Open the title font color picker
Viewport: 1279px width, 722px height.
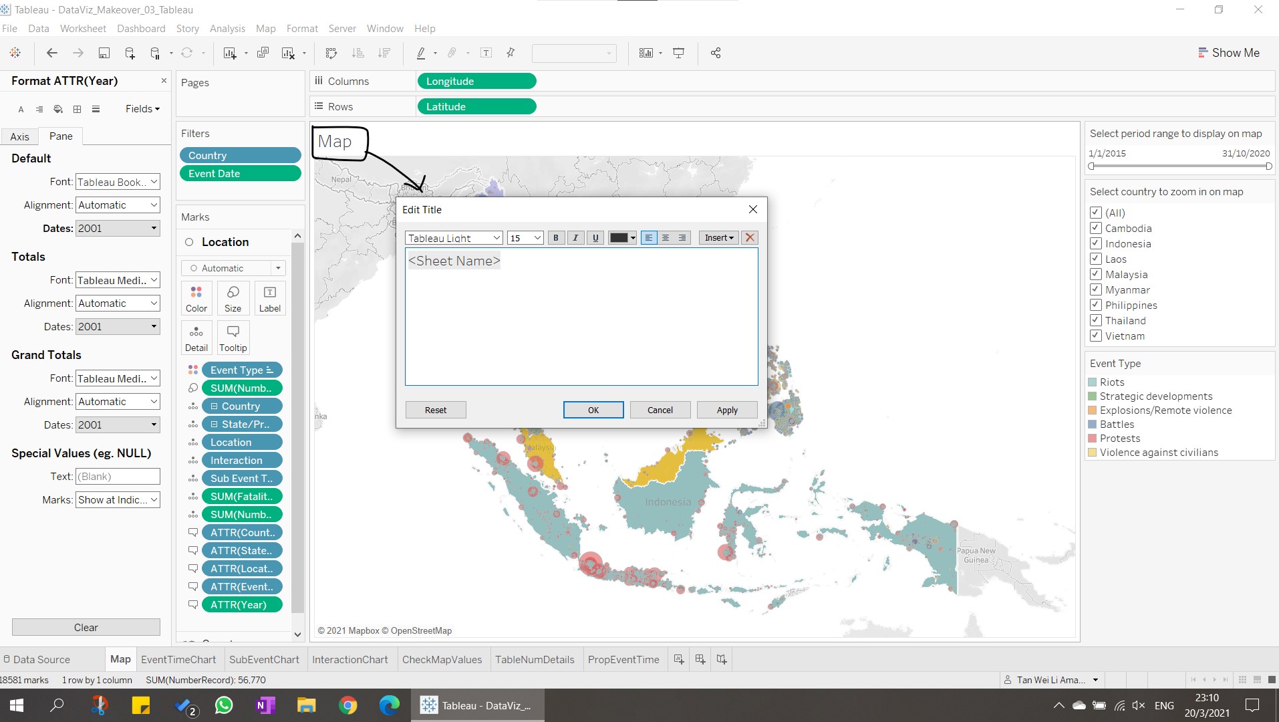[622, 238]
